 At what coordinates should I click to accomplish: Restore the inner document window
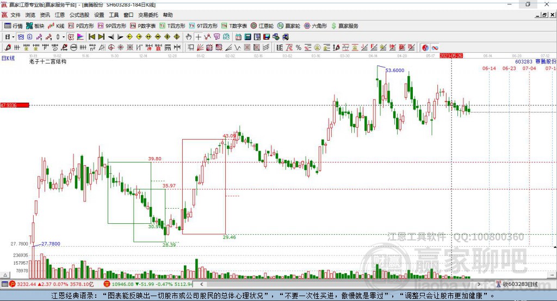pyautogui.click(x=544, y=15)
